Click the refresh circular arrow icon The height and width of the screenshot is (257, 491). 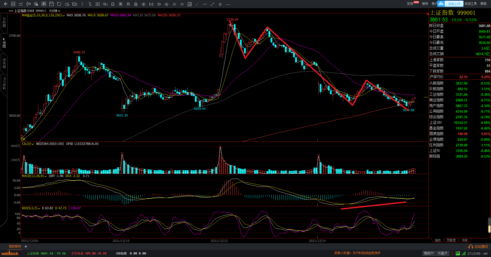pyautogui.click(x=59, y=4)
